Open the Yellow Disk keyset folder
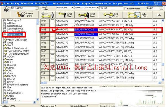 pos(17,40)
